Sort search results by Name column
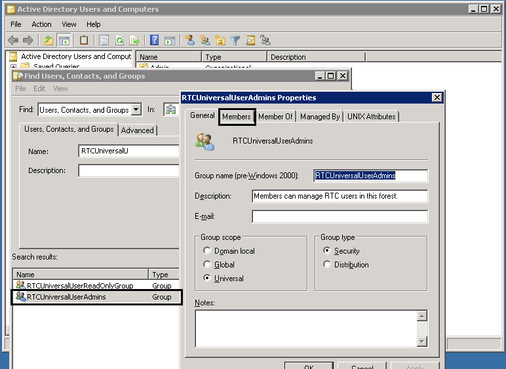Image resolution: width=506 pixels, height=369 pixels. pos(81,274)
